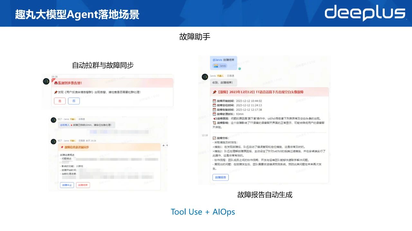The image size is (412, 231).
Task: Click the @所有人 mention in the chat message
Action: [x=65, y=125]
